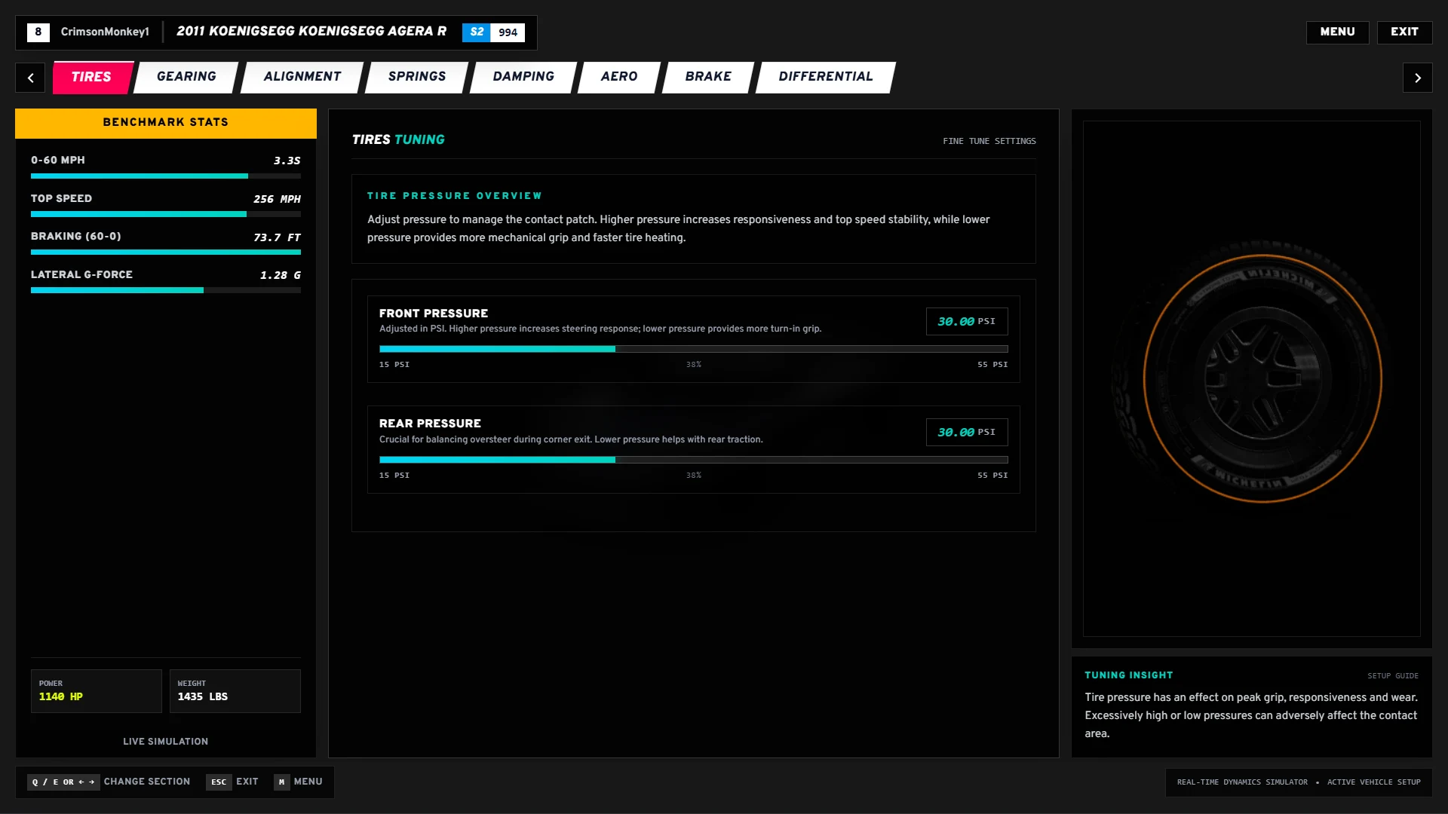
Task: Click the CrimsonMonkey1 player name
Action: pyautogui.click(x=105, y=32)
